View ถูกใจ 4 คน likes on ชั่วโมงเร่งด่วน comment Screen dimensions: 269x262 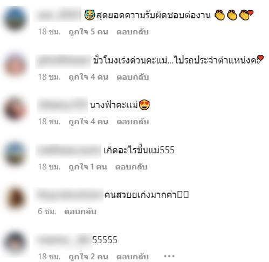coord(88,77)
